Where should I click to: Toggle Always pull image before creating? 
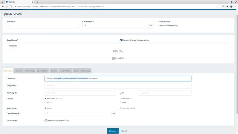click(121, 40)
